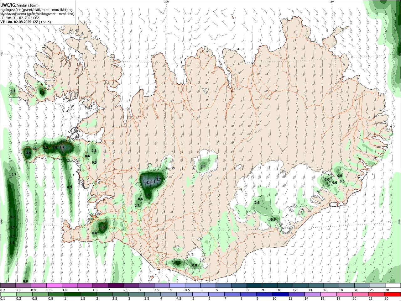Click the 1.3 value in the Westfjords
This screenshot has height=301, width=401.
(42, 92)
